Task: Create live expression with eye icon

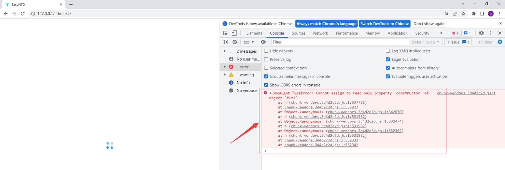Action: point(263,42)
